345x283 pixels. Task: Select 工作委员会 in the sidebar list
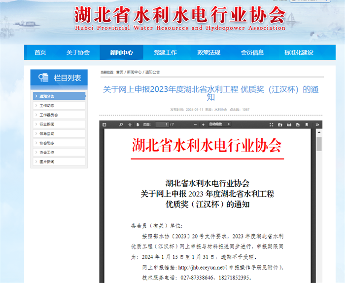pyautogui.click(x=59, y=115)
